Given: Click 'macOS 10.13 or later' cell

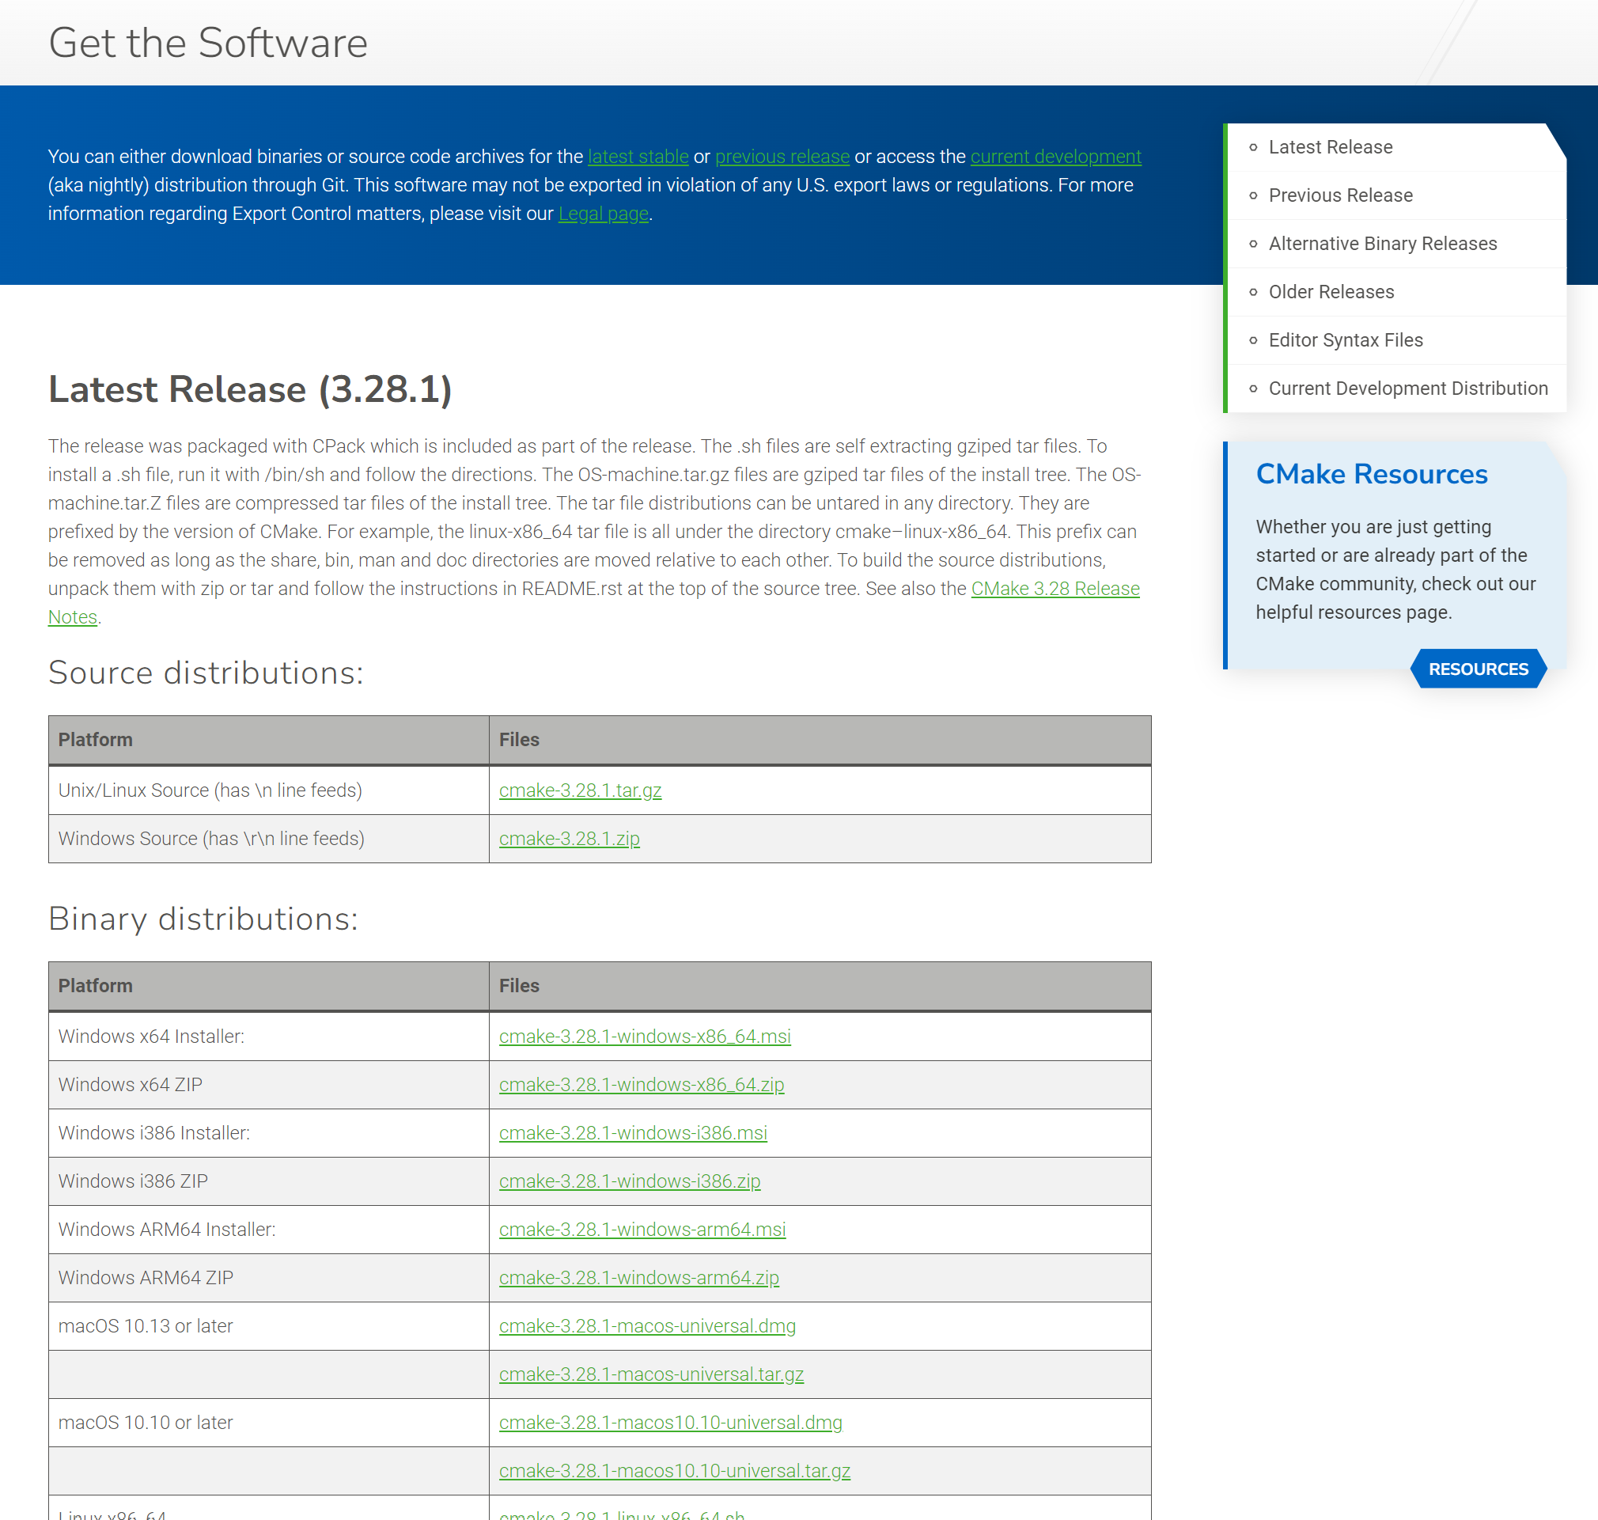Looking at the screenshot, I should [268, 1326].
